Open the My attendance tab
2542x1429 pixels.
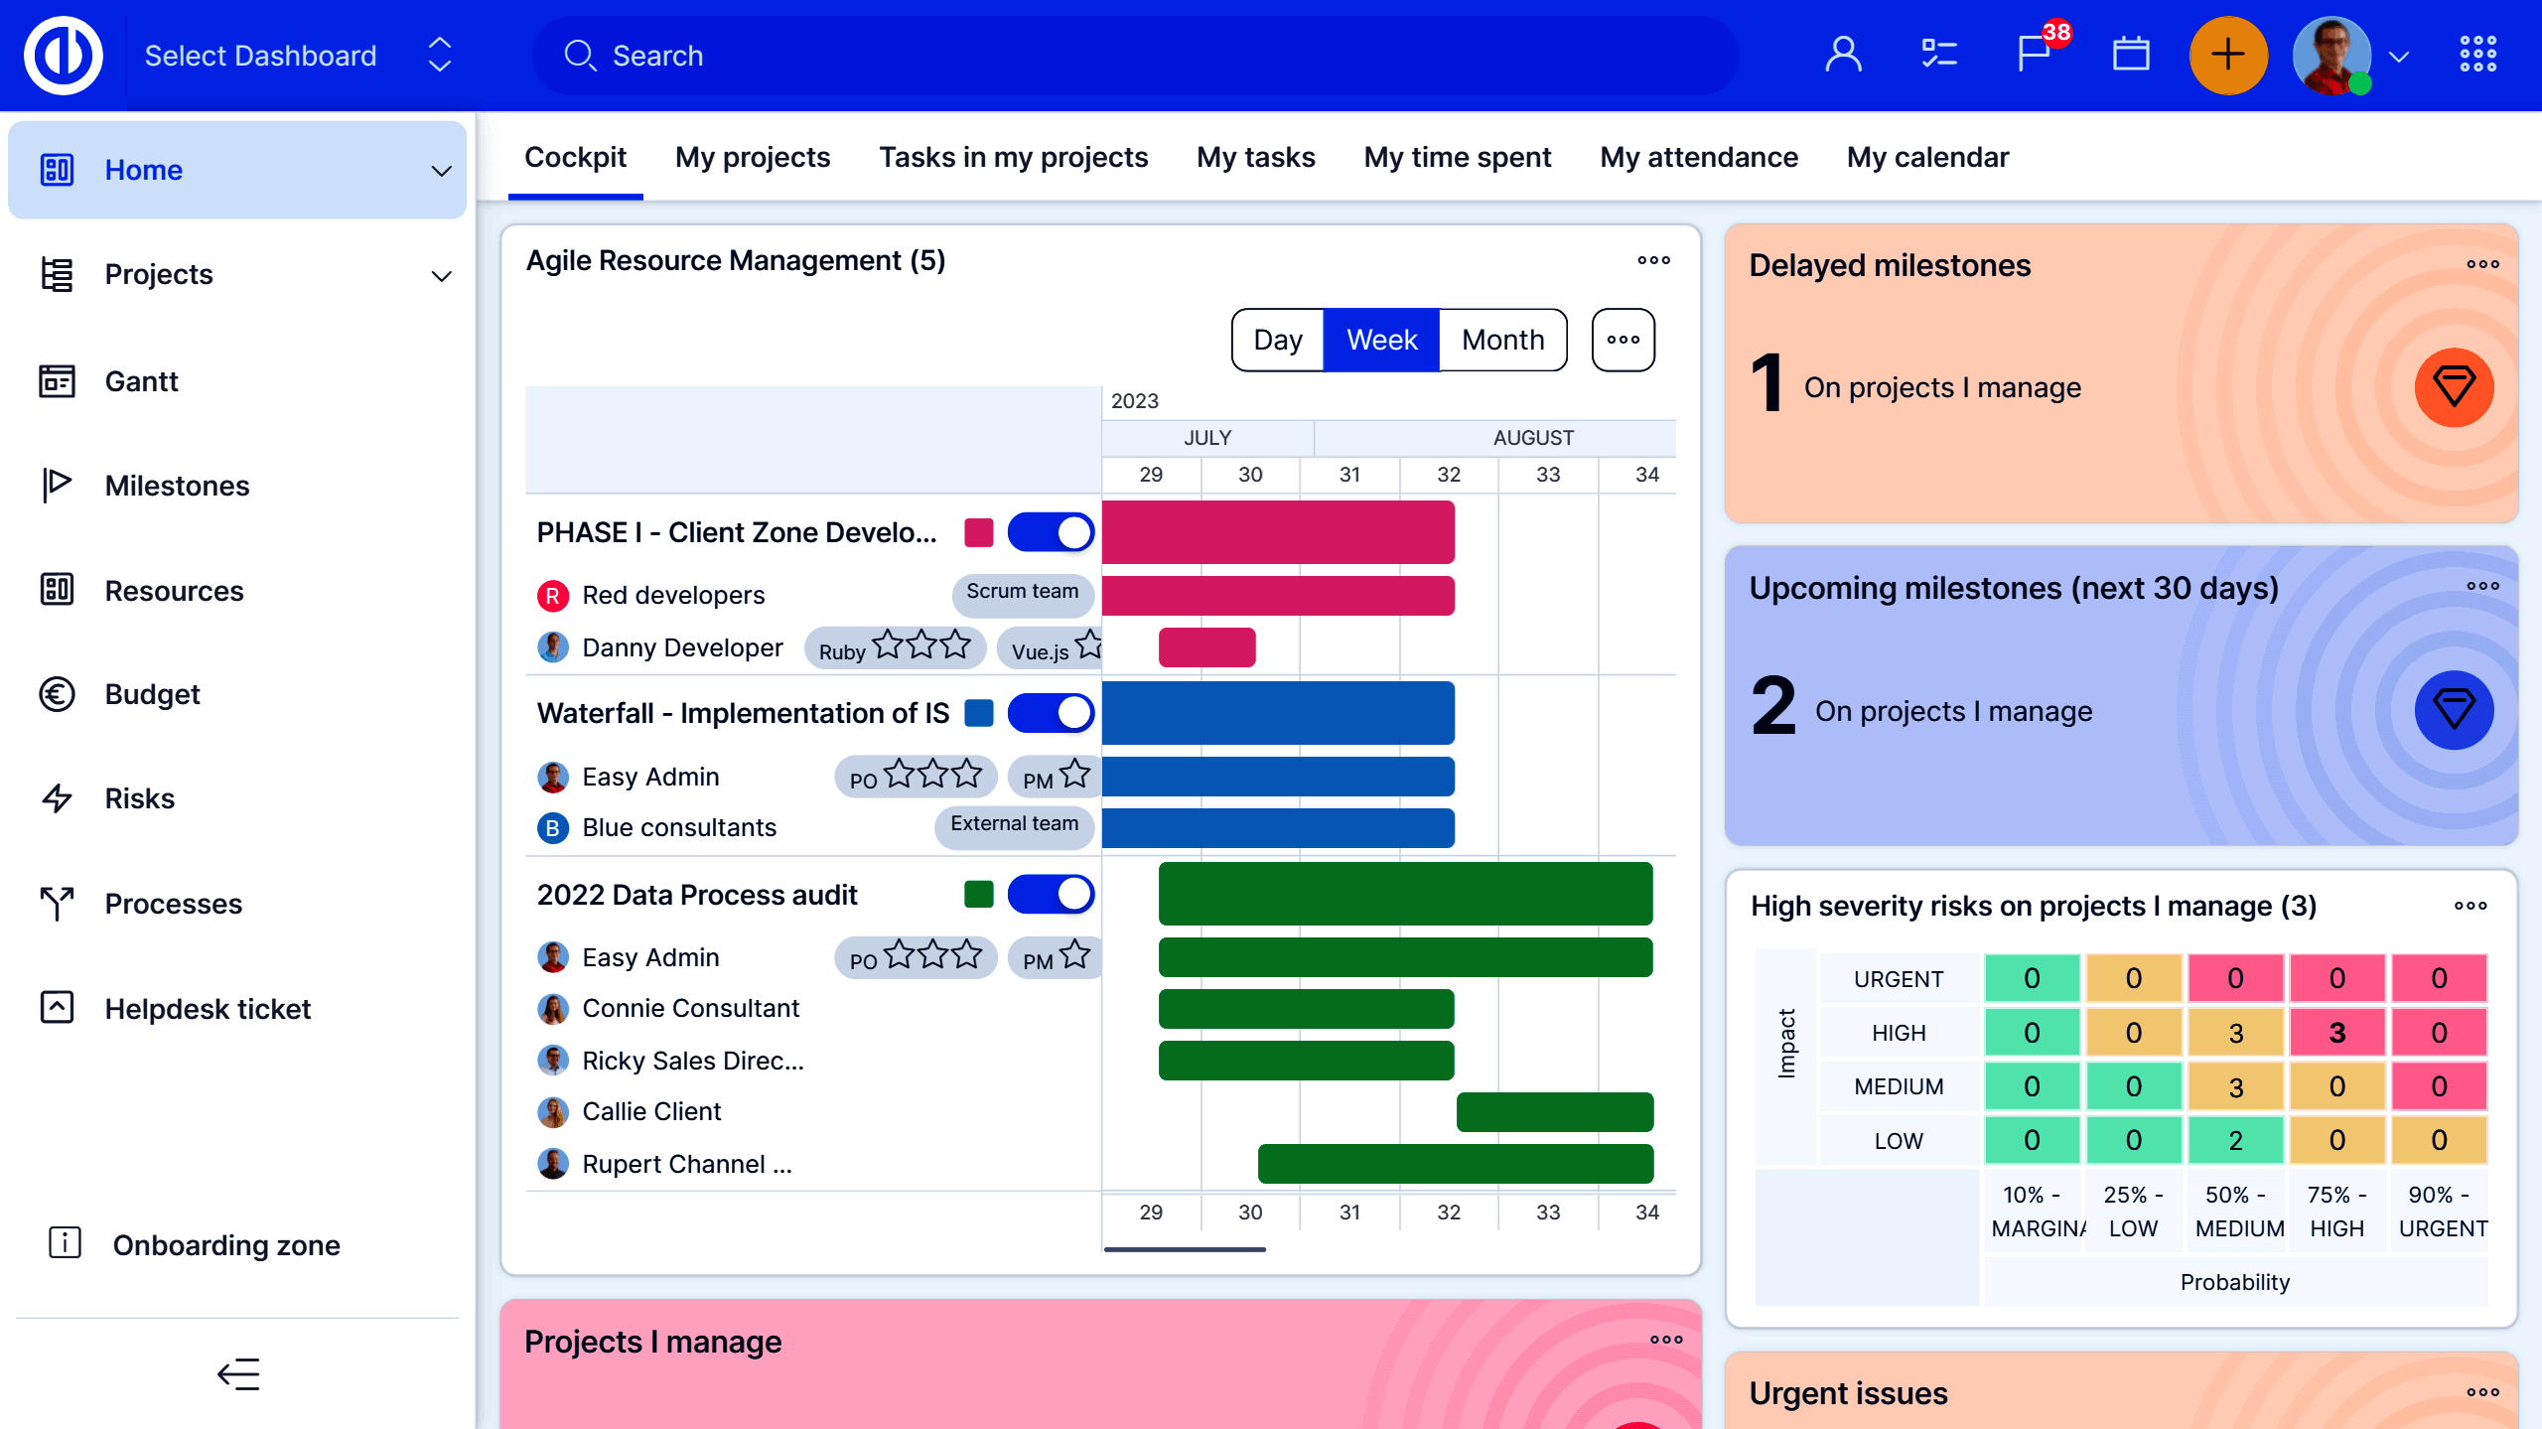1698,157
